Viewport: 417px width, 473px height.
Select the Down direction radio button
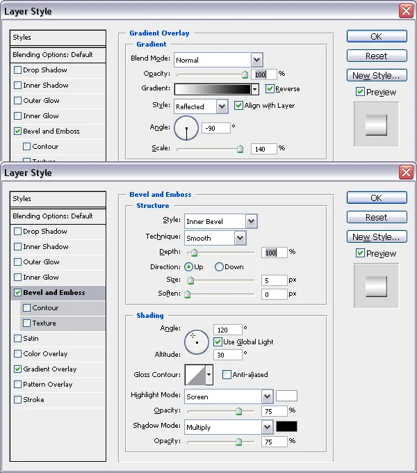(x=220, y=266)
